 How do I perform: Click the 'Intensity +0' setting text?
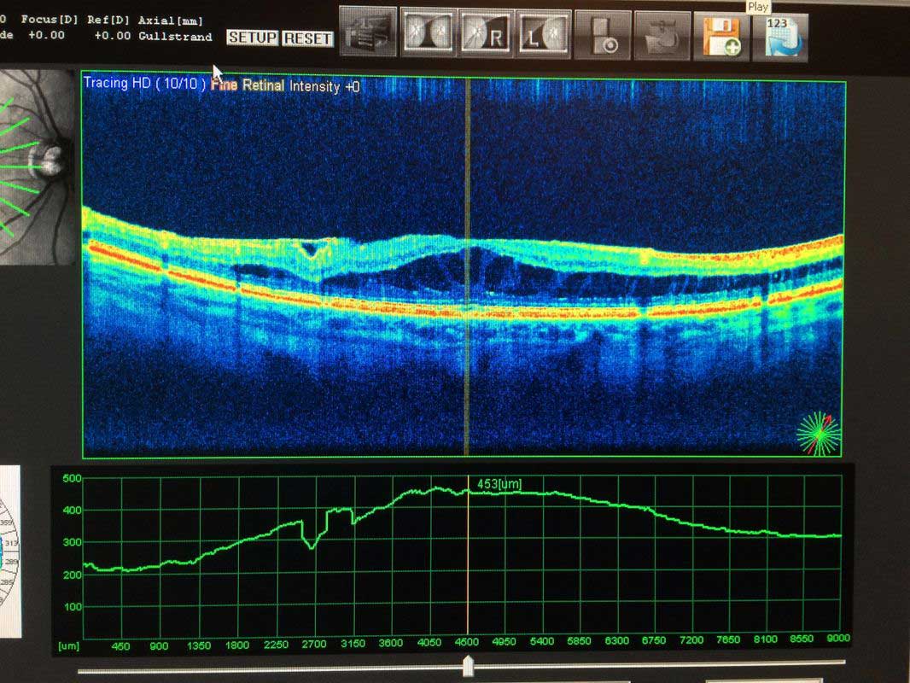click(324, 86)
